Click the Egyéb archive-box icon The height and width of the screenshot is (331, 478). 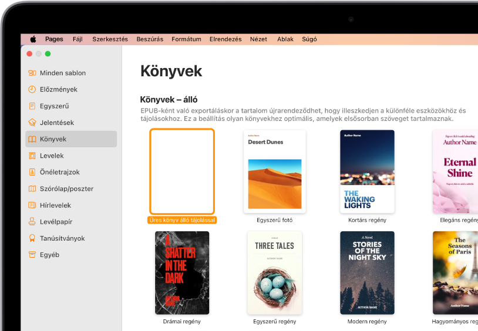32,255
